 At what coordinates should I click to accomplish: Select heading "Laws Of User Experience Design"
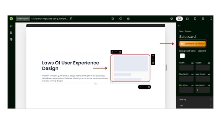pyautogui.click(x=70, y=65)
